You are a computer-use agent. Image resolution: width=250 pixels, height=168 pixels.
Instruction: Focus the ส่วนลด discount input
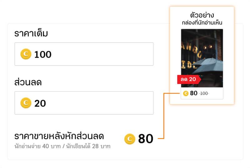point(100,103)
